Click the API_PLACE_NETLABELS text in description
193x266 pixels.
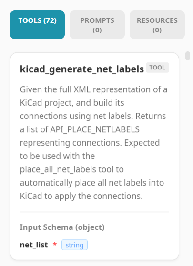pyautogui.click(x=95, y=129)
